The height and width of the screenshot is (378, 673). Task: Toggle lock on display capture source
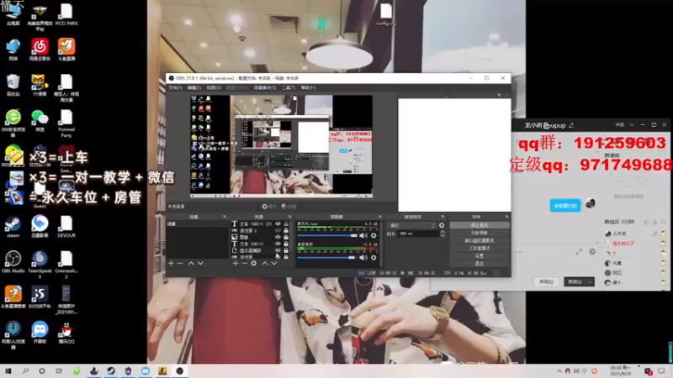coord(286,250)
